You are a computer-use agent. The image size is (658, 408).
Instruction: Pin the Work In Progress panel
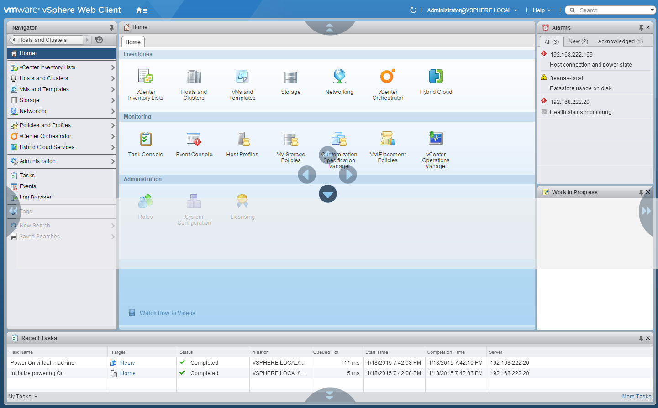tap(641, 192)
